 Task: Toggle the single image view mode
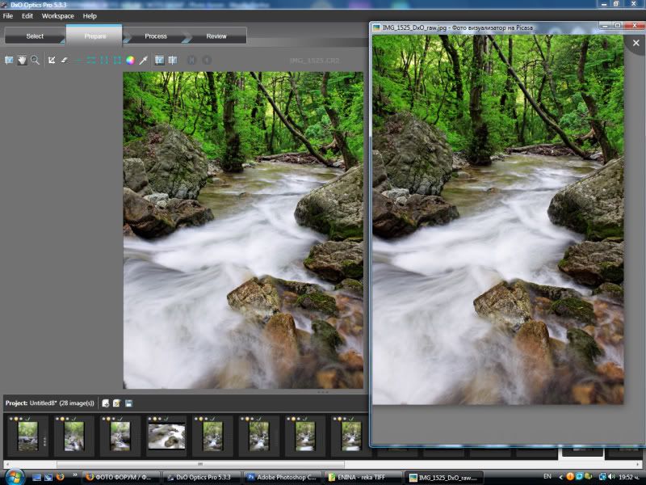[159, 60]
